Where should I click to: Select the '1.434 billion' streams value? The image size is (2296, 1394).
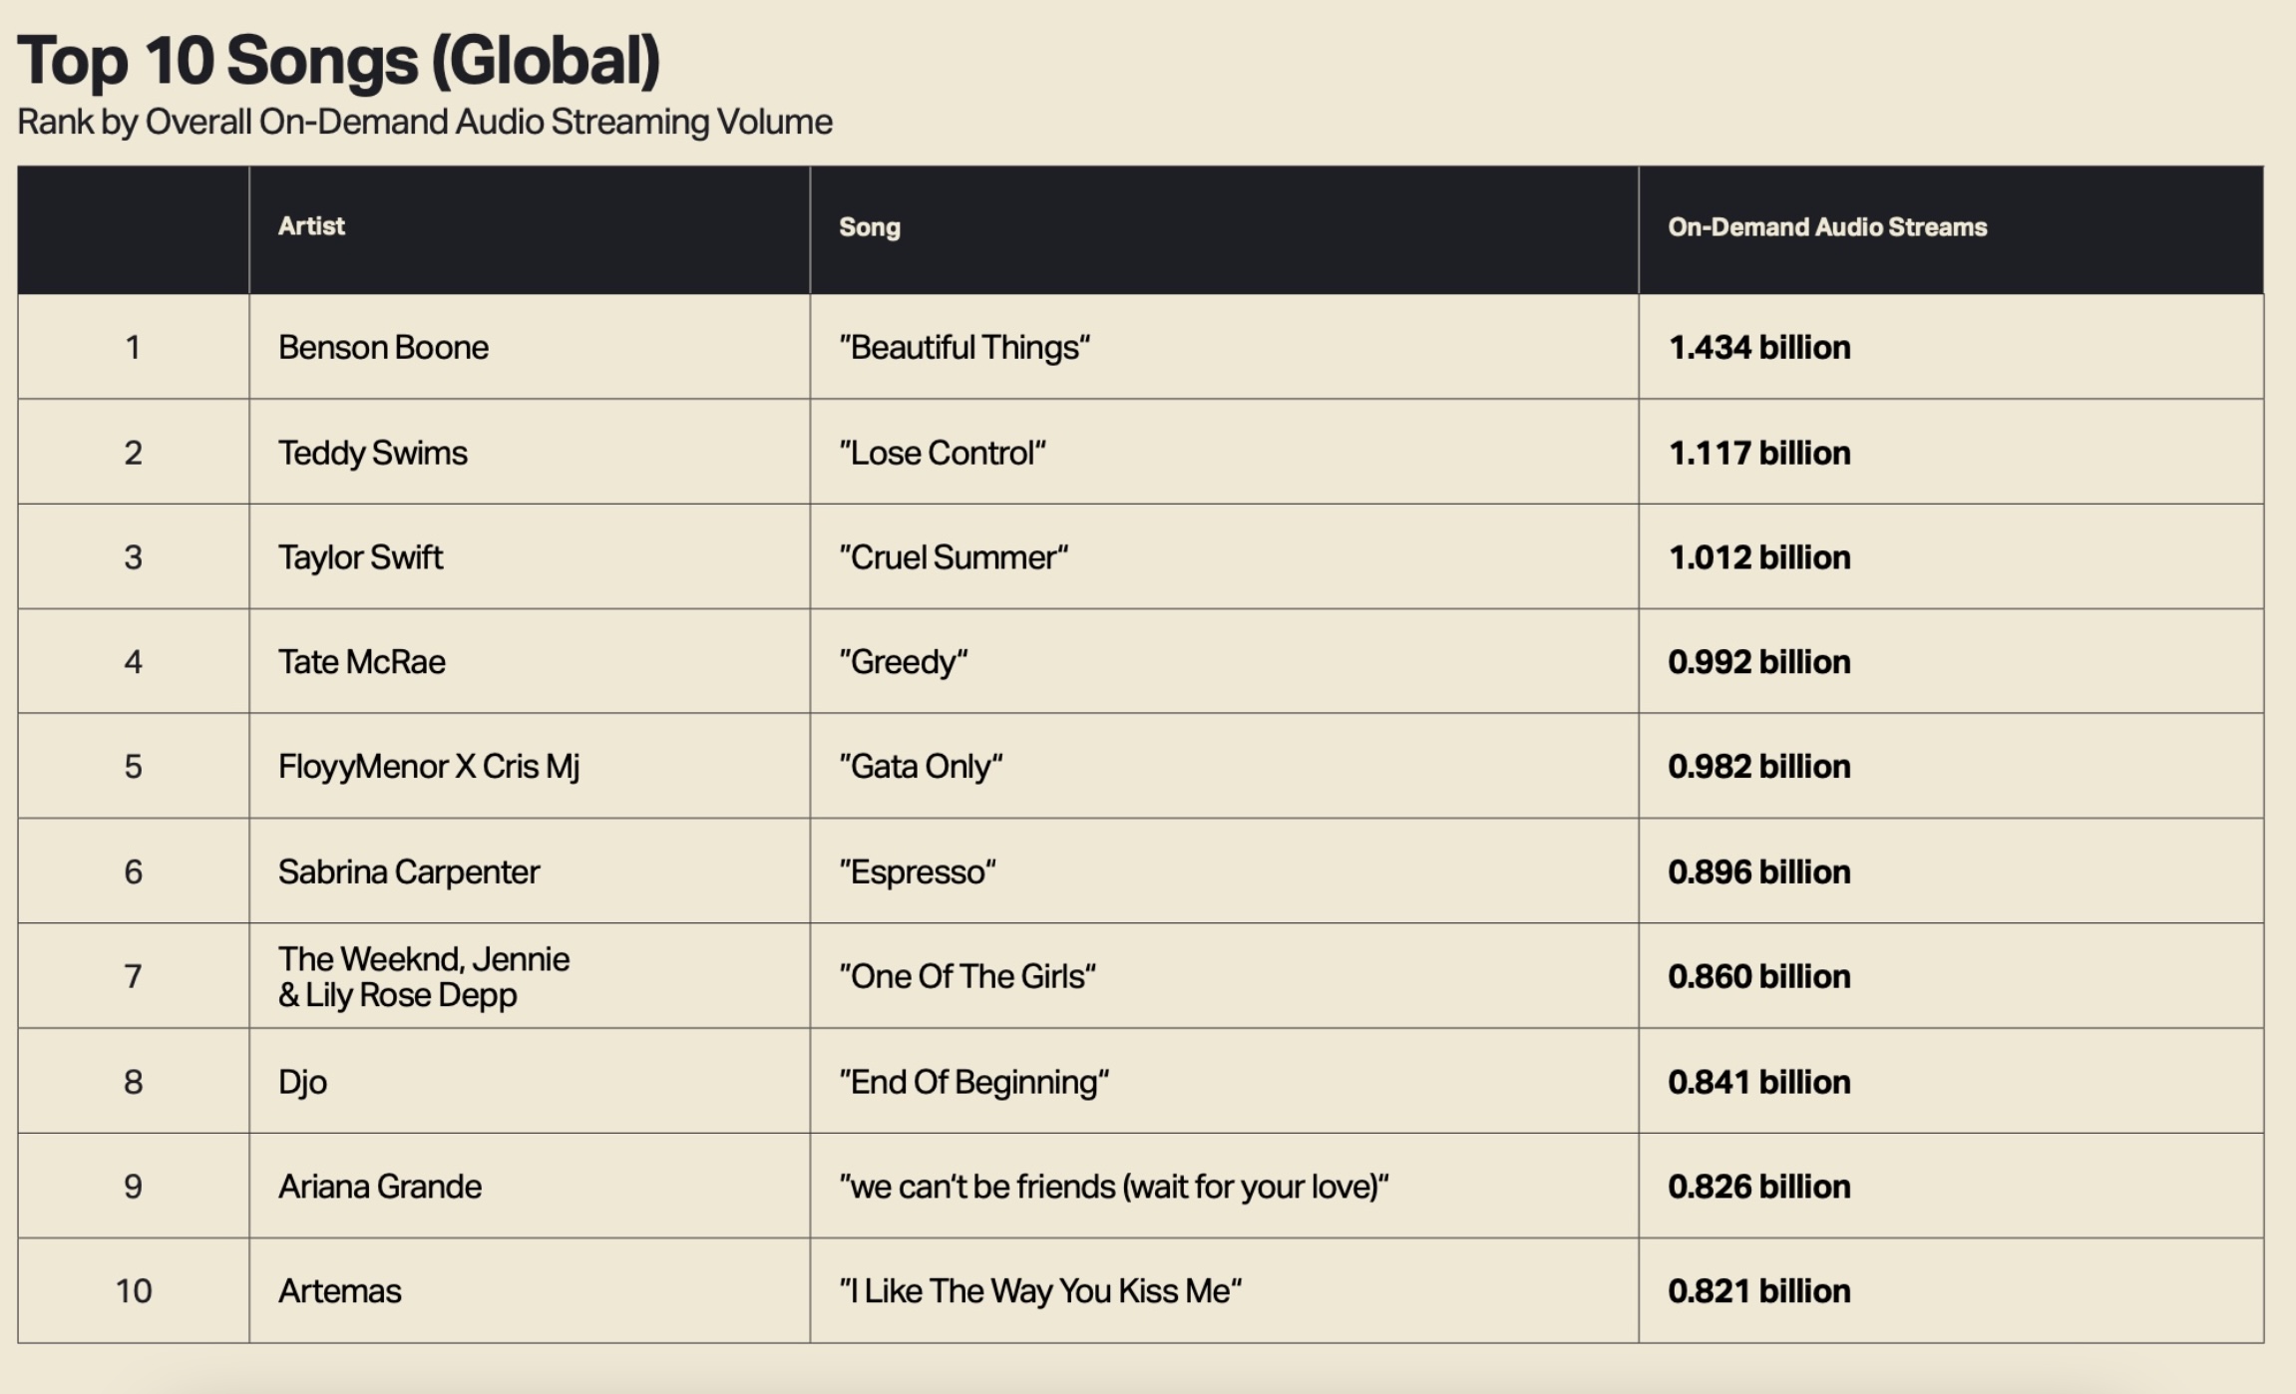[x=1759, y=347]
